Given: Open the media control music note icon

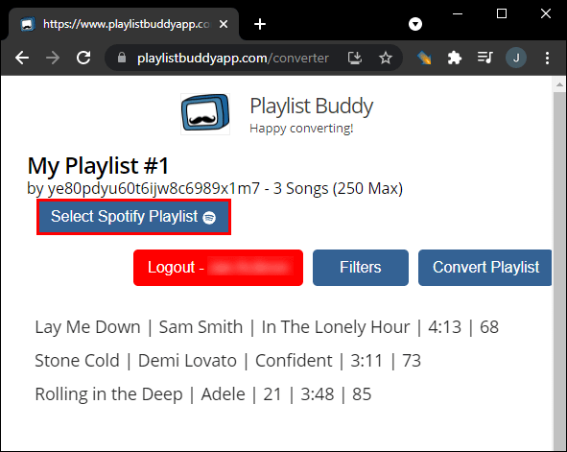Looking at the screenshot, I should tap(484, 58).
